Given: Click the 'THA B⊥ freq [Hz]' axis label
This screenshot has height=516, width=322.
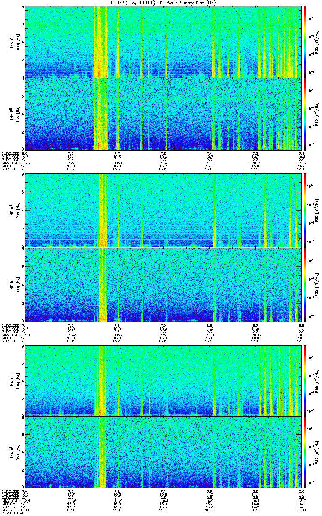Looking at the screenshot, I should point(14,42).
